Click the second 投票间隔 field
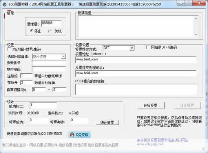 point(59,90)
